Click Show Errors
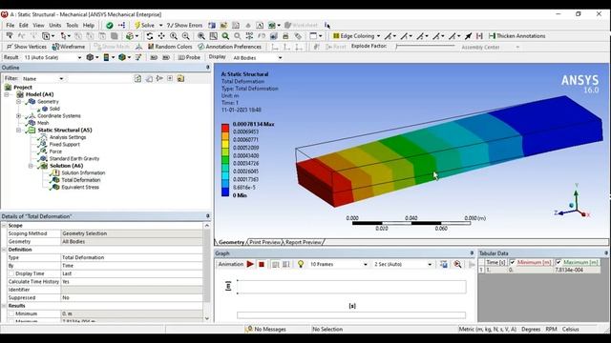This screenshot has height=343, width=611. [x=184, y=26]
